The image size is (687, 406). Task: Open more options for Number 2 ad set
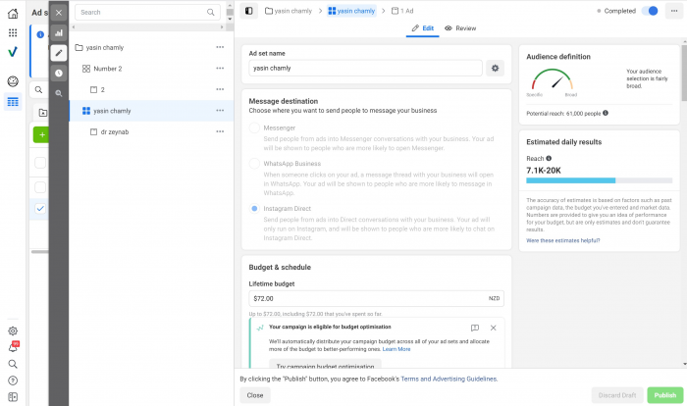[x=220, y=69]
